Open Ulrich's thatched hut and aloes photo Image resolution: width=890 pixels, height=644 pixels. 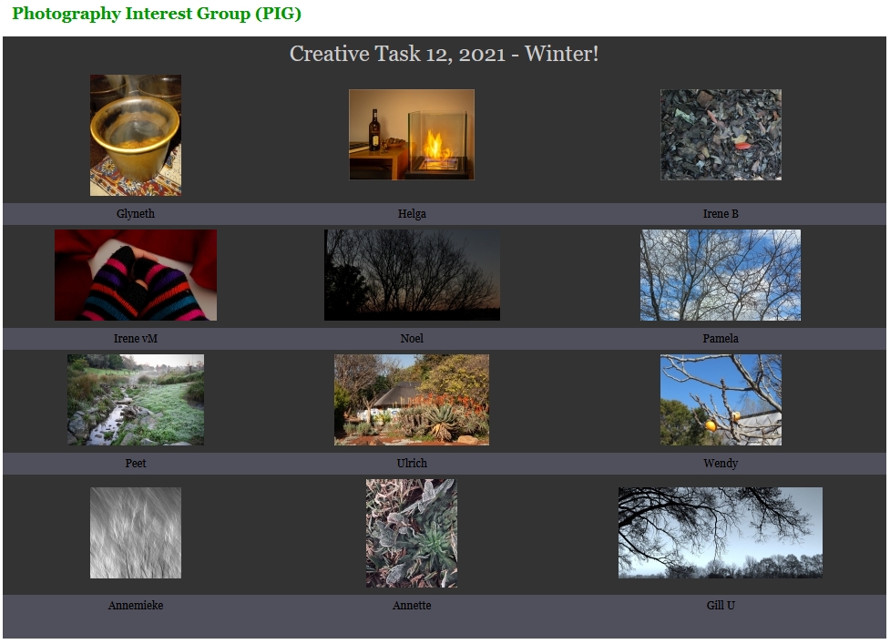(x=412, y=400)
